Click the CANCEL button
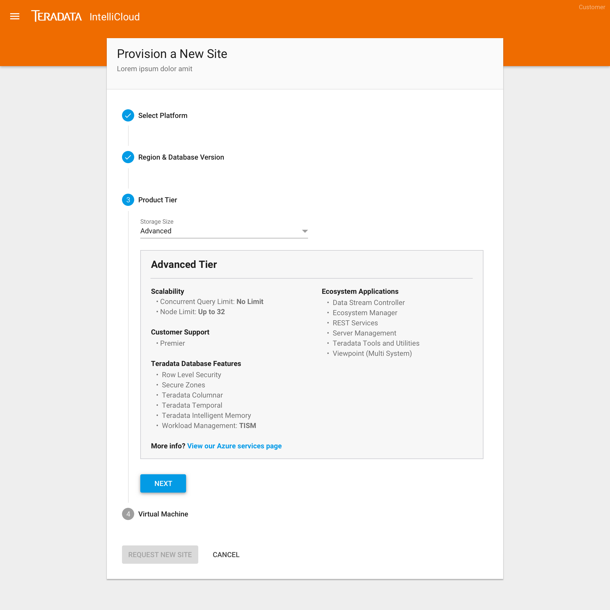Viewport: 610px width, 610px height. pyautogui.click(x=226, y=554)
